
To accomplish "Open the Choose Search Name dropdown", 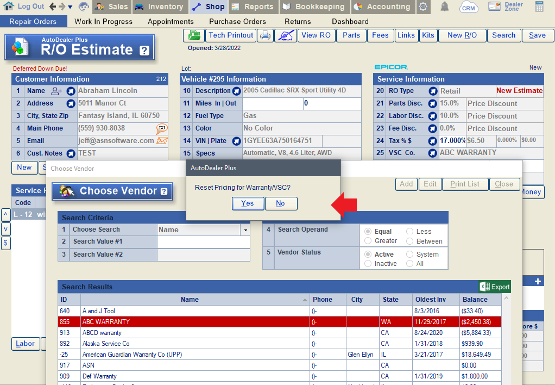I will 245,230.
